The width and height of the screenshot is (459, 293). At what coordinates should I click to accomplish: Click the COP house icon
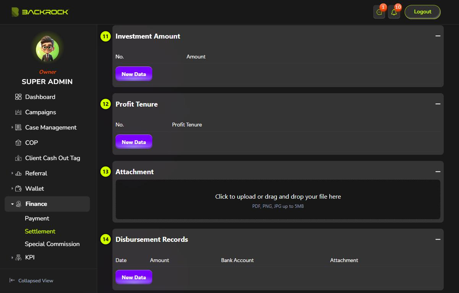[18, 143]
